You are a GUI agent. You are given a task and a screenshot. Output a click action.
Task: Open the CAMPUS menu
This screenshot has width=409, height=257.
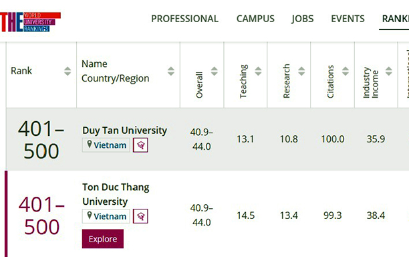(255, 19)
